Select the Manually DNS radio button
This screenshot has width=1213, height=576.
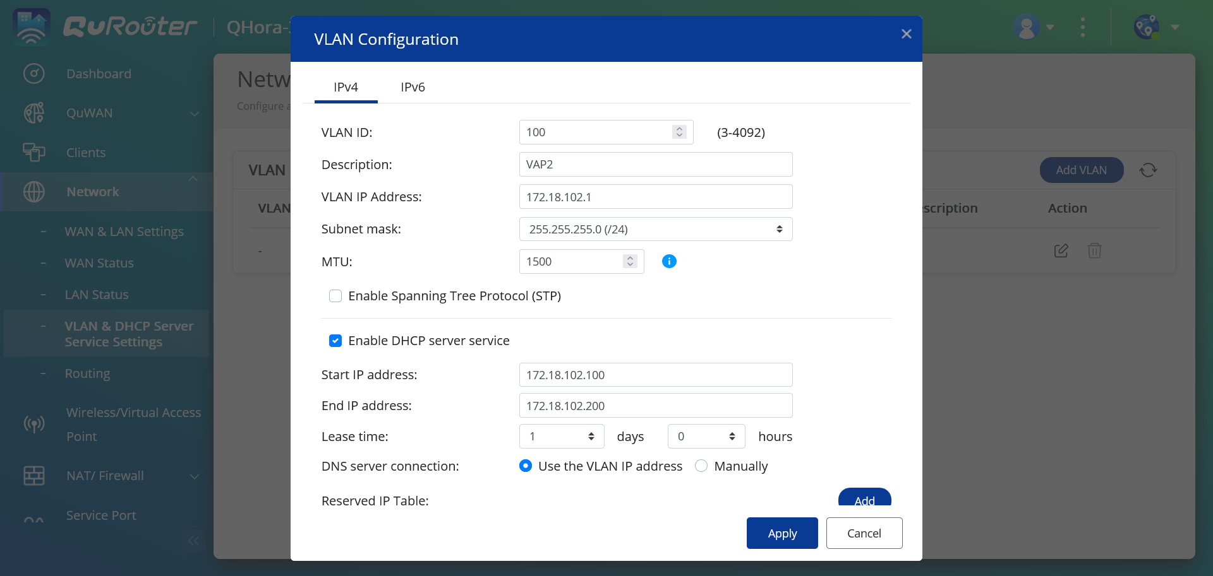701,466
